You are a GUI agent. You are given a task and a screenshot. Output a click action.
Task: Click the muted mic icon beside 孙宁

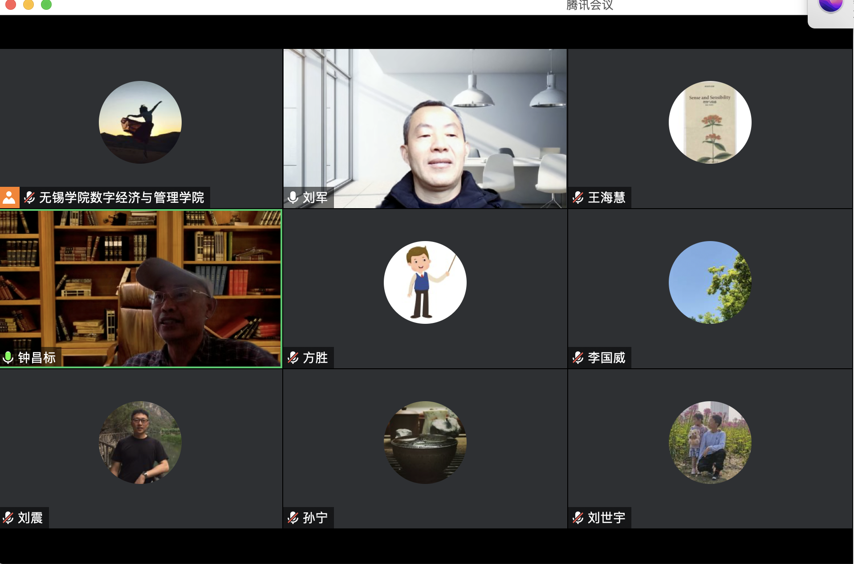point(293,518)
